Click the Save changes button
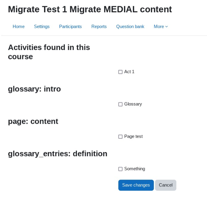This screenshot has height=211, width=207. (x=136, y=185)
